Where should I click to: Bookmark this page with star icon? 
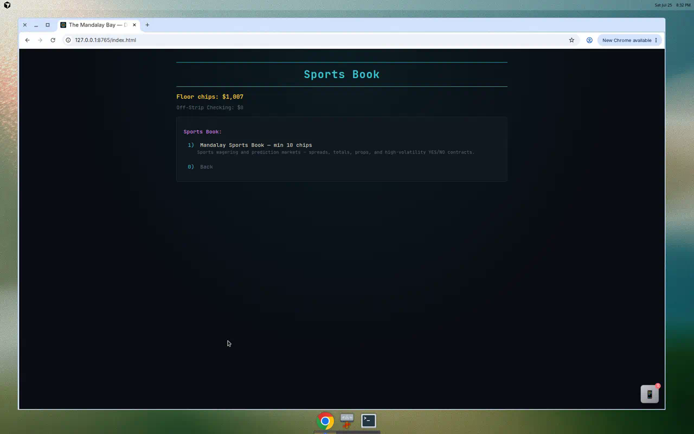click(x=571, y=40)
